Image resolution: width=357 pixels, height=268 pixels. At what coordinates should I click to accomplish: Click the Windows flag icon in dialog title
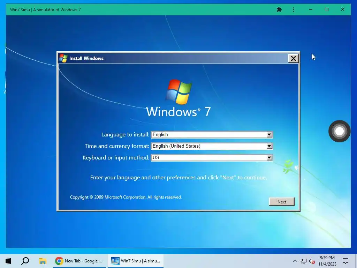[63, 58]
